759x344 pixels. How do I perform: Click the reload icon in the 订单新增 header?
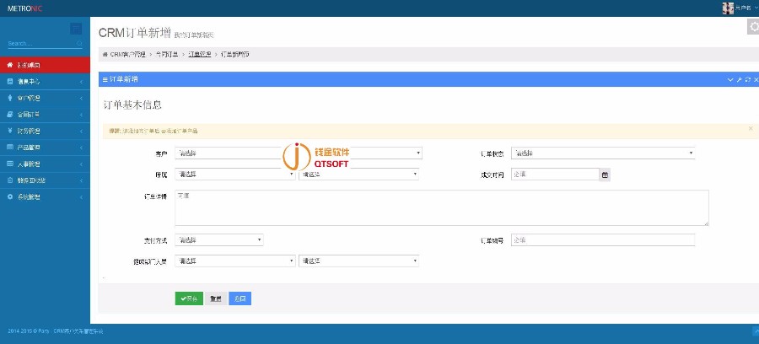[x=748, y=79]
